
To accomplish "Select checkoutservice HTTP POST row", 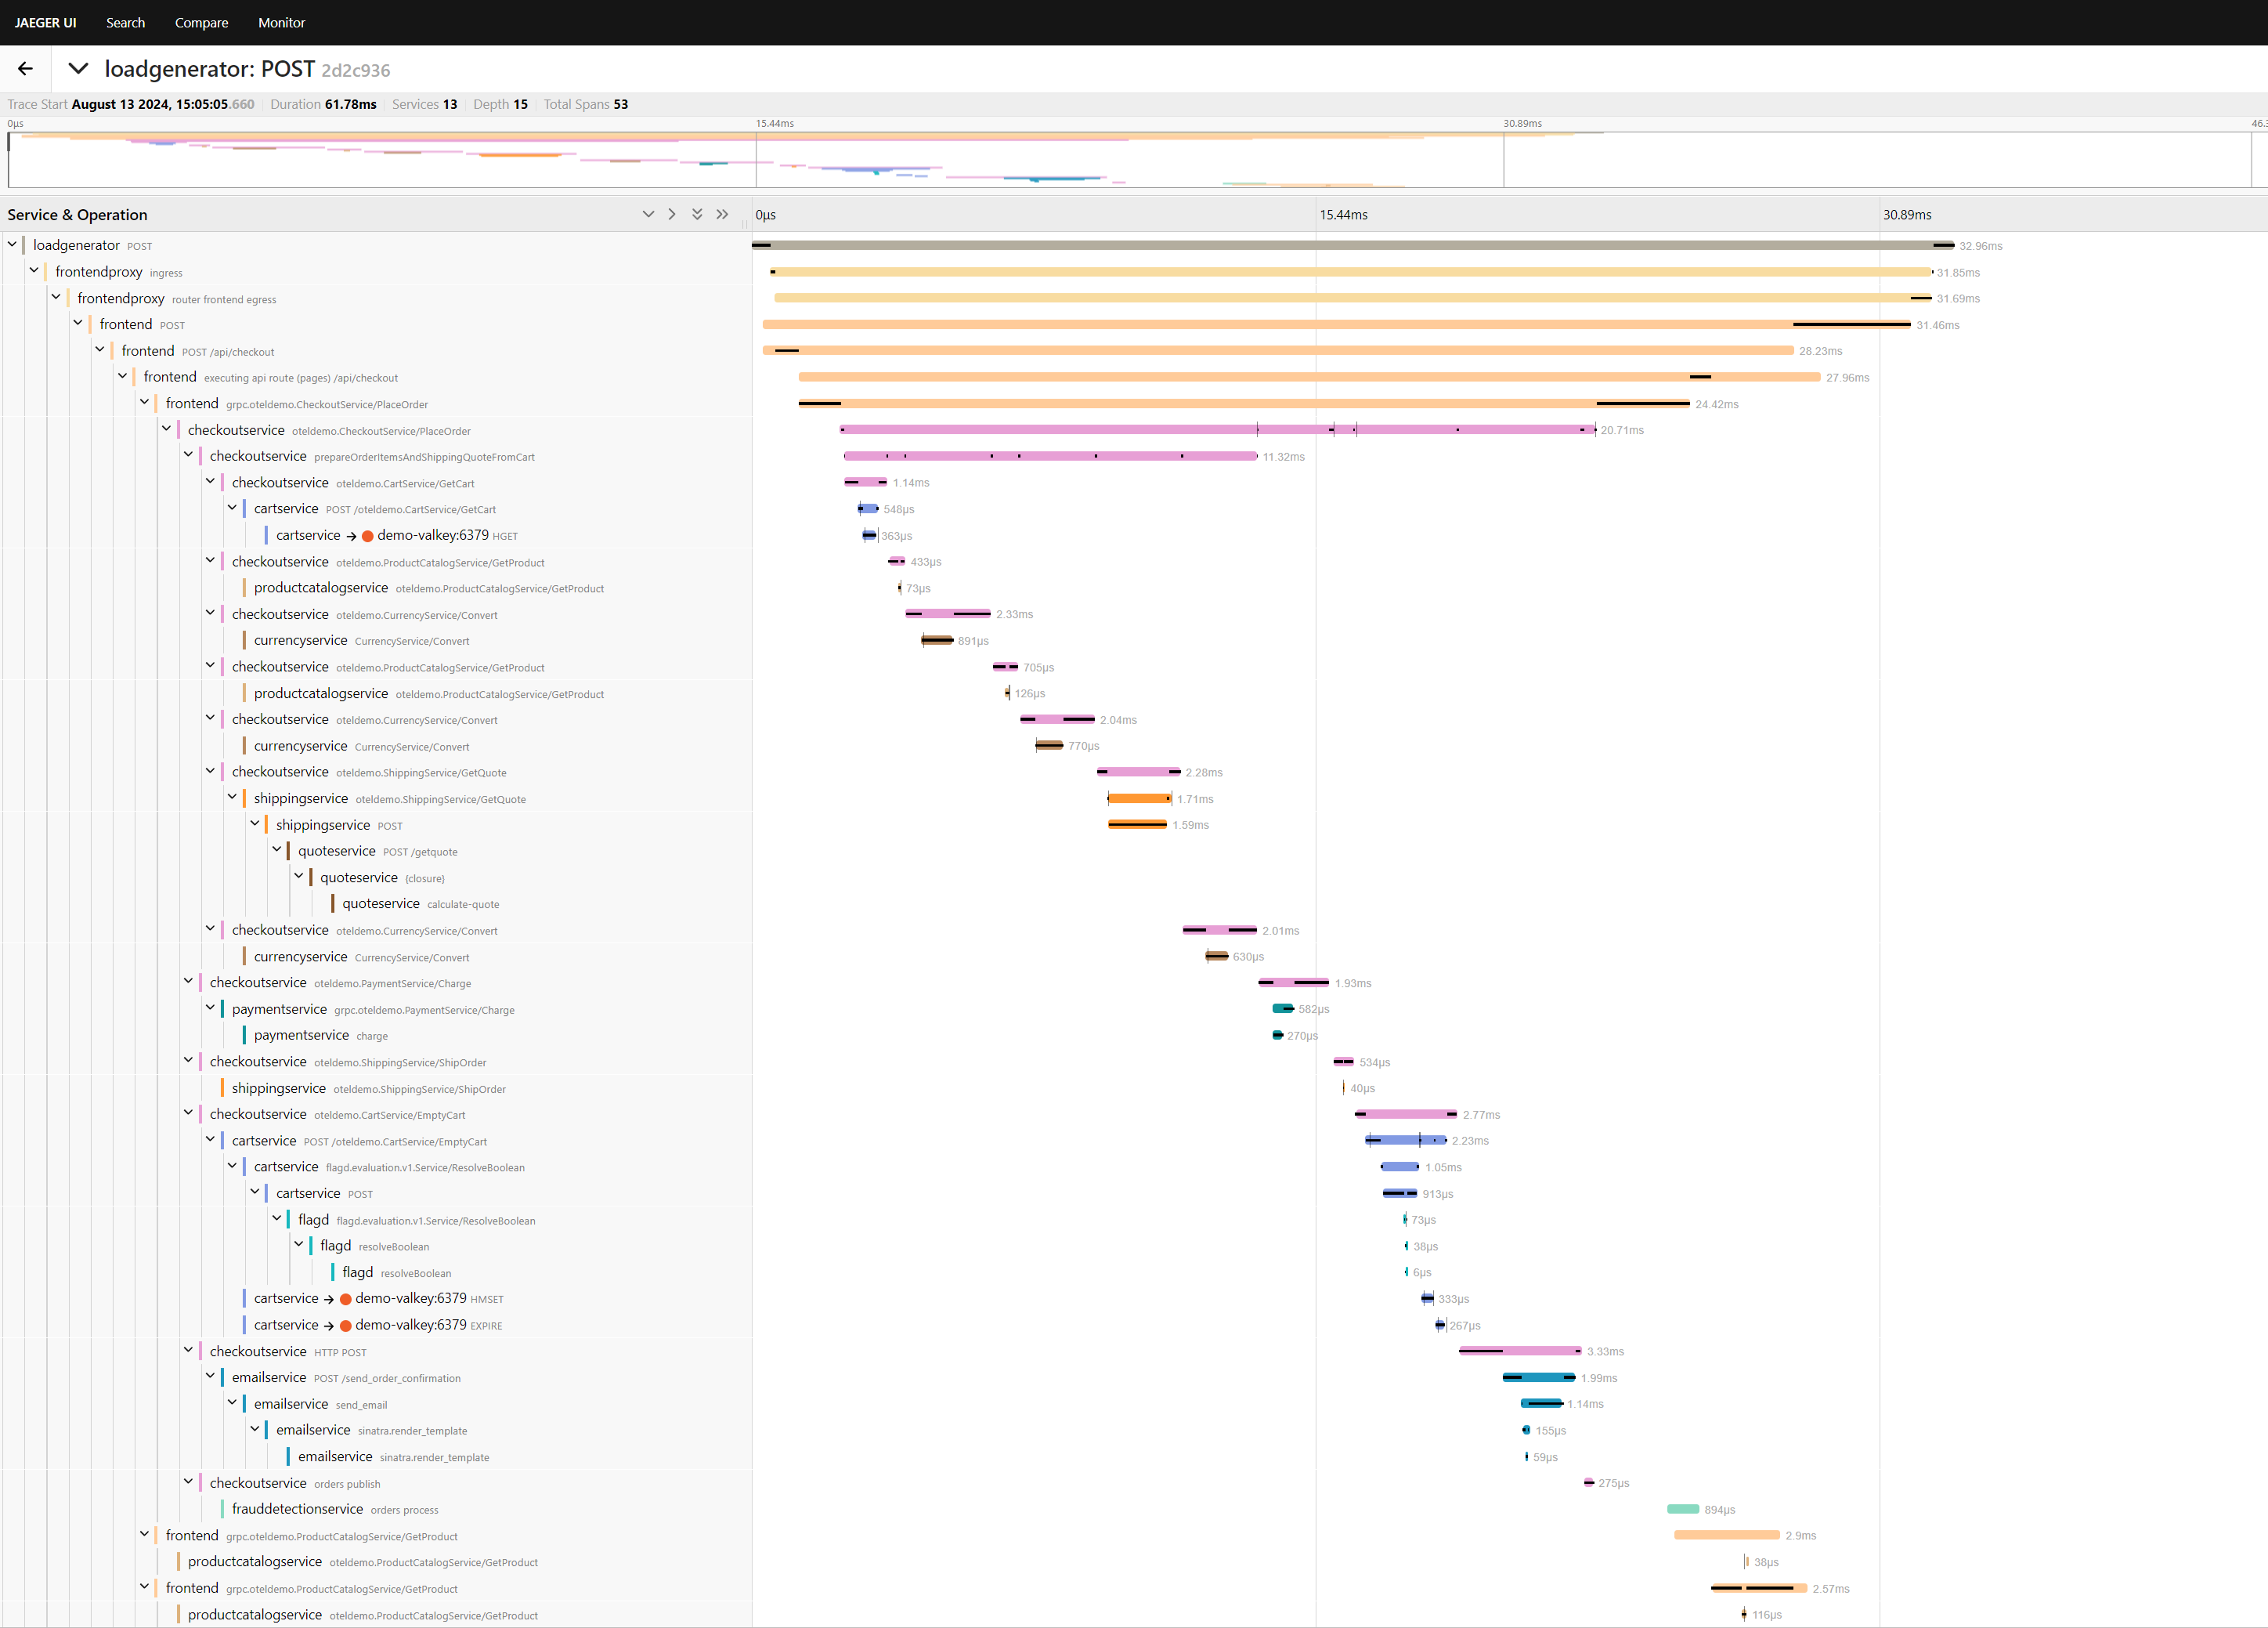I will tap(288, 1351).
